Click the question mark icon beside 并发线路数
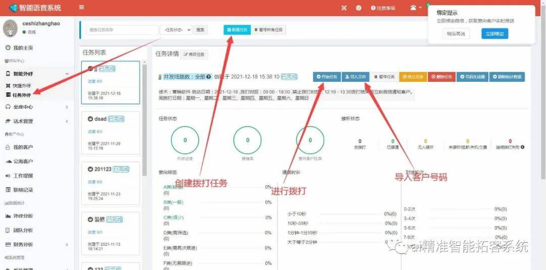The width and height of the screenshot is (546, 270). [x=209, y=77]
